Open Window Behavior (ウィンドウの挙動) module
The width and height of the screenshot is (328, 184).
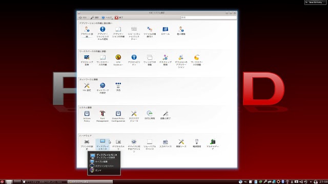[x=150, y=60]
